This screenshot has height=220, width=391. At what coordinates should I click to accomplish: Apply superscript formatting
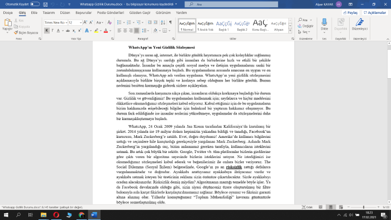[79, 31]
